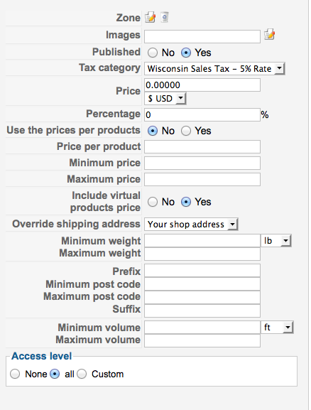Select None access level
Screen dimensions: 311x410
pos(15,374)
